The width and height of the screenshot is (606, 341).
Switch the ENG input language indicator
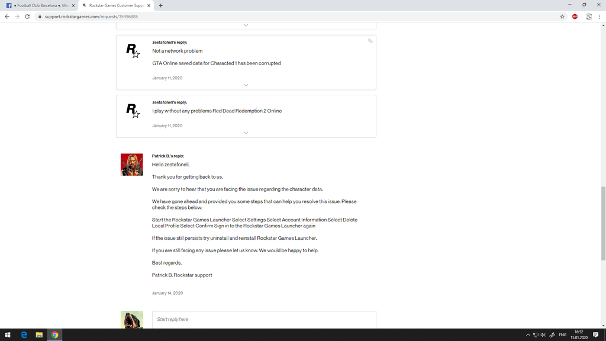[563, 335]
